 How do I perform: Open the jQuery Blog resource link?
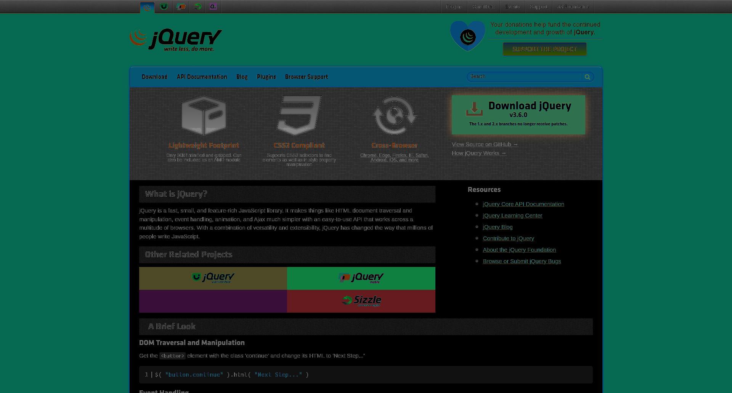coord(498,227)
